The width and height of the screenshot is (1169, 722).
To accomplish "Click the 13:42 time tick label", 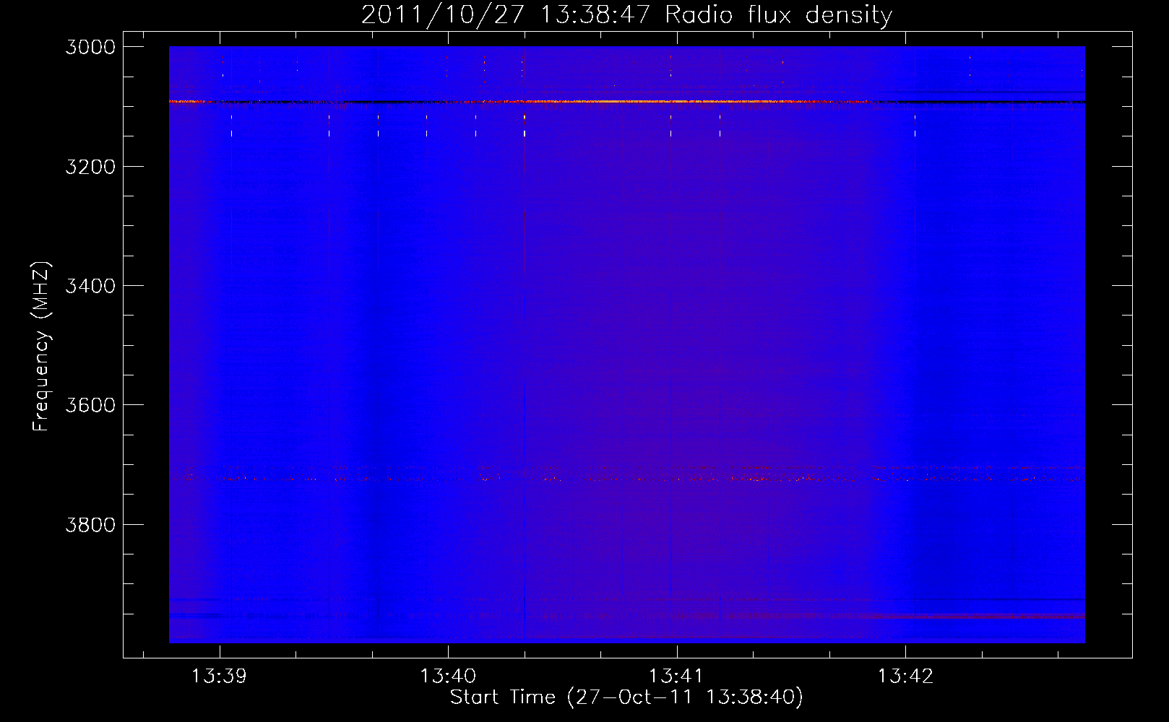I will click(x=905, y=677).
